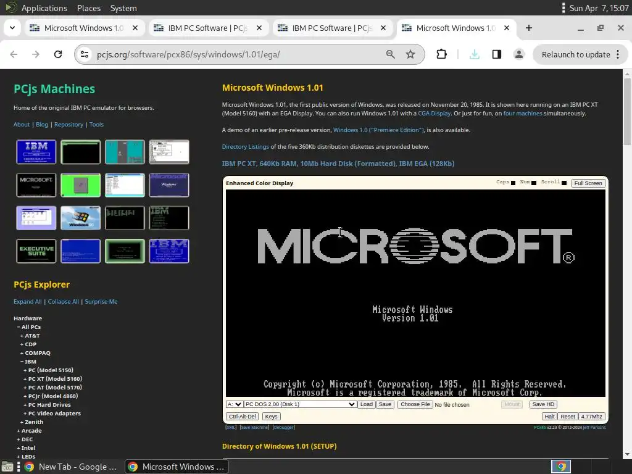Switch to second tab IBM PC Software

pyautogui.click(x=207, y=28)
